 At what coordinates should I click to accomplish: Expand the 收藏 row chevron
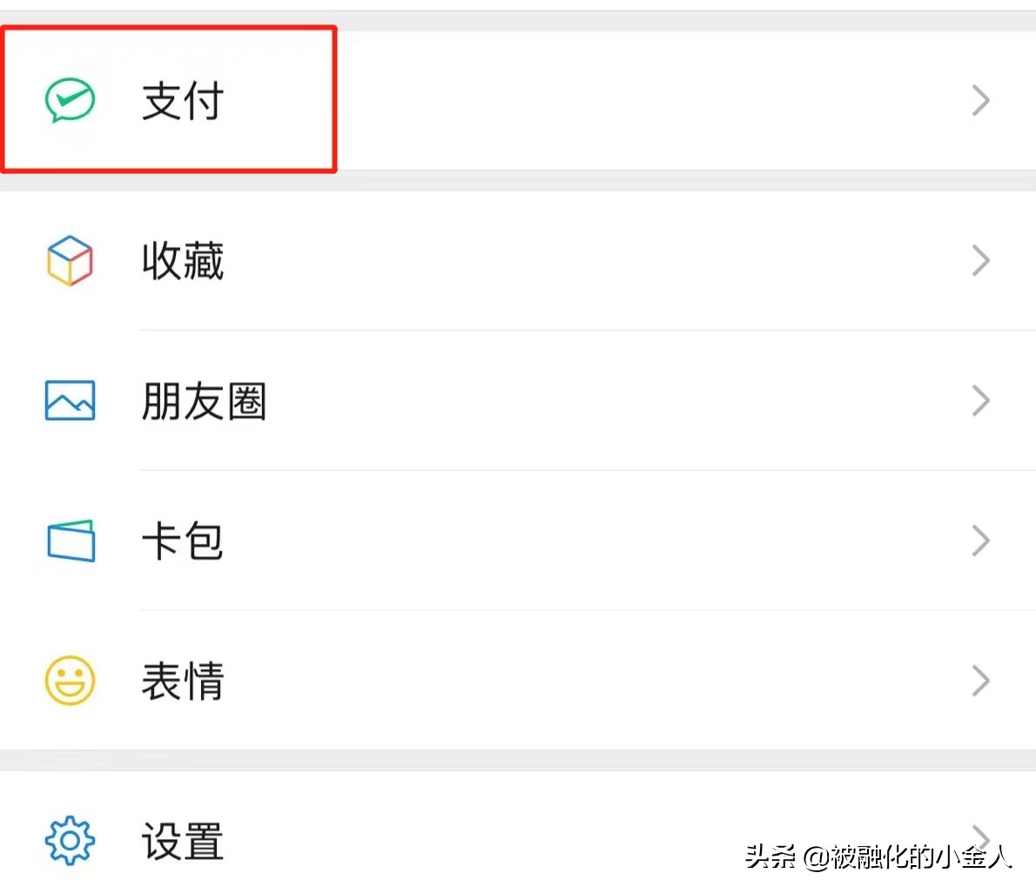(x=981, y=260)
